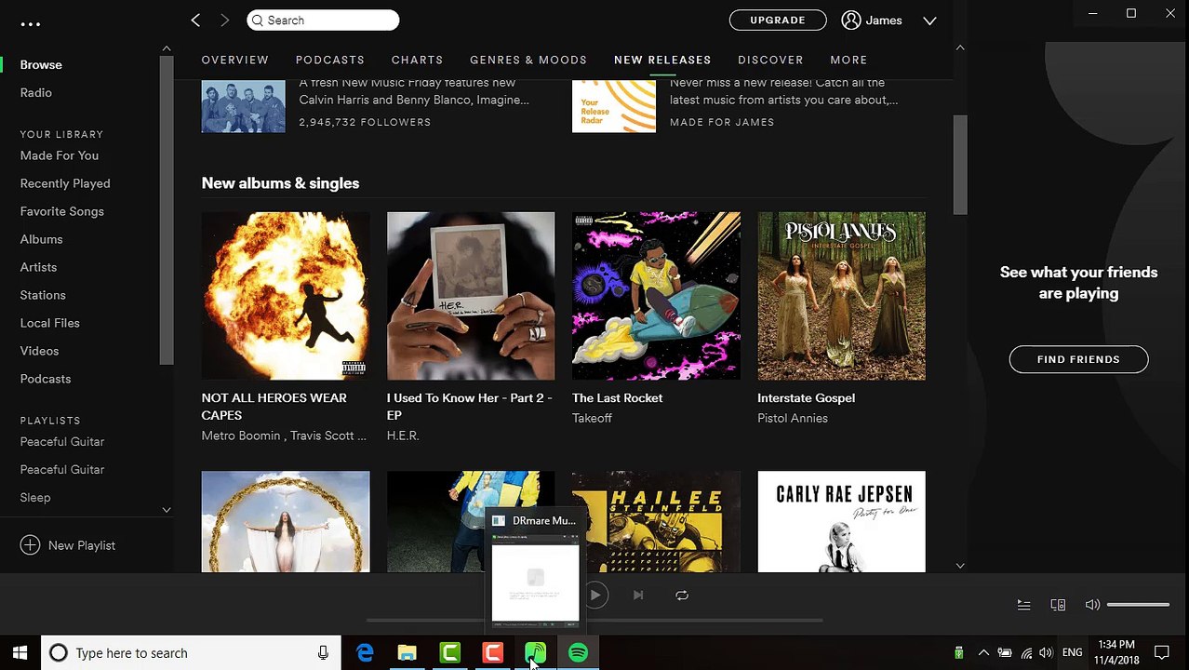Screen dimensions: 1189x670
Task: Expand the account dropdown chevron
Action: pos(929,20)
